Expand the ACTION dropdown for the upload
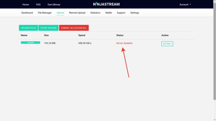Image resolution: width=216 pixels, height=121 pixels. pyautogui.click(x=167, y=44)
